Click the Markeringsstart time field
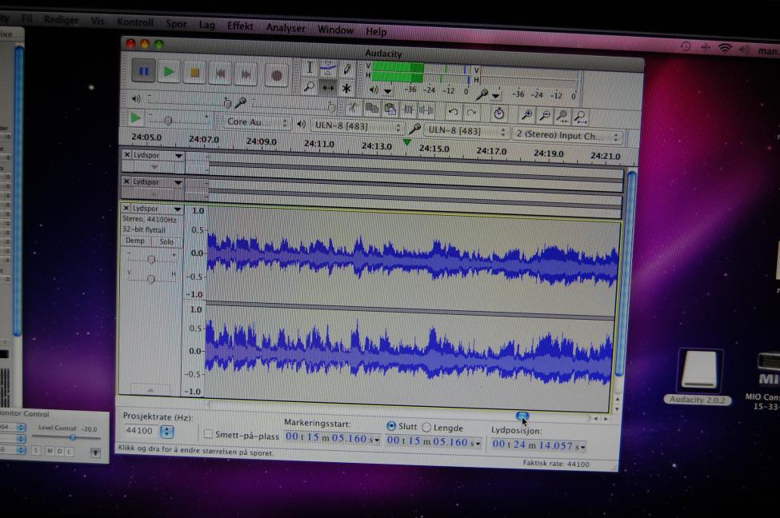Screen dimensions: 780x518 pyautogui.click(x=332, y=438)
